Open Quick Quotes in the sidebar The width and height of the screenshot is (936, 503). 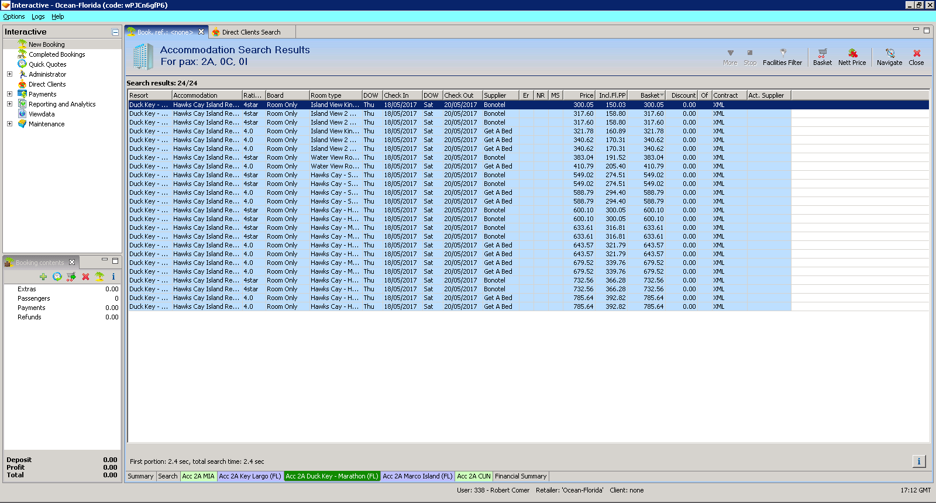click(x=47, y=64)
